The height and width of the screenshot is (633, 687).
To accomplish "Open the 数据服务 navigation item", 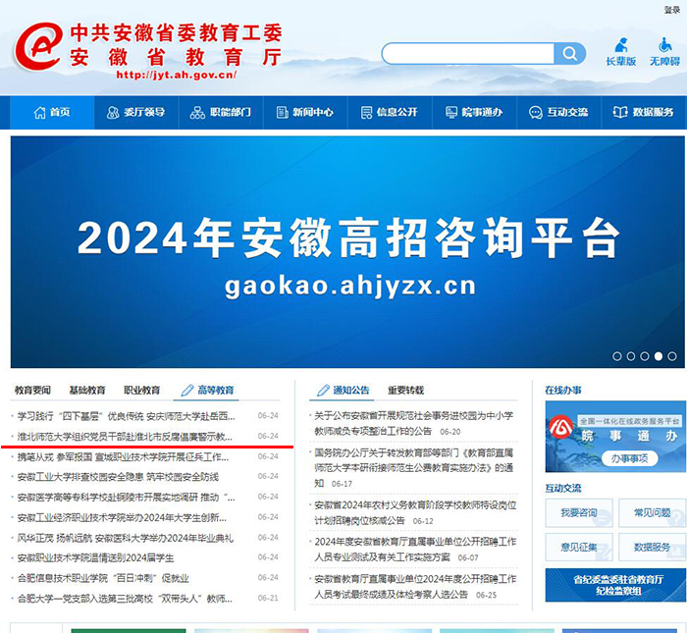I will 644,113.
